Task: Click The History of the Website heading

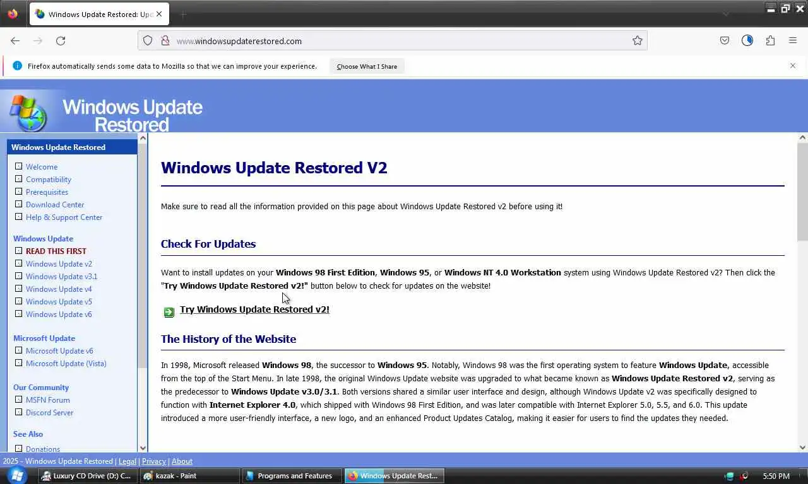Action: coord(229,339)
